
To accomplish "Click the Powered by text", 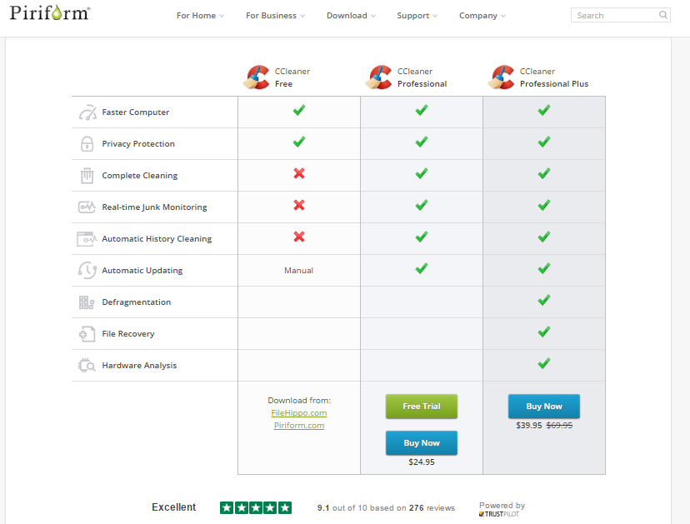I will [502, 506].
